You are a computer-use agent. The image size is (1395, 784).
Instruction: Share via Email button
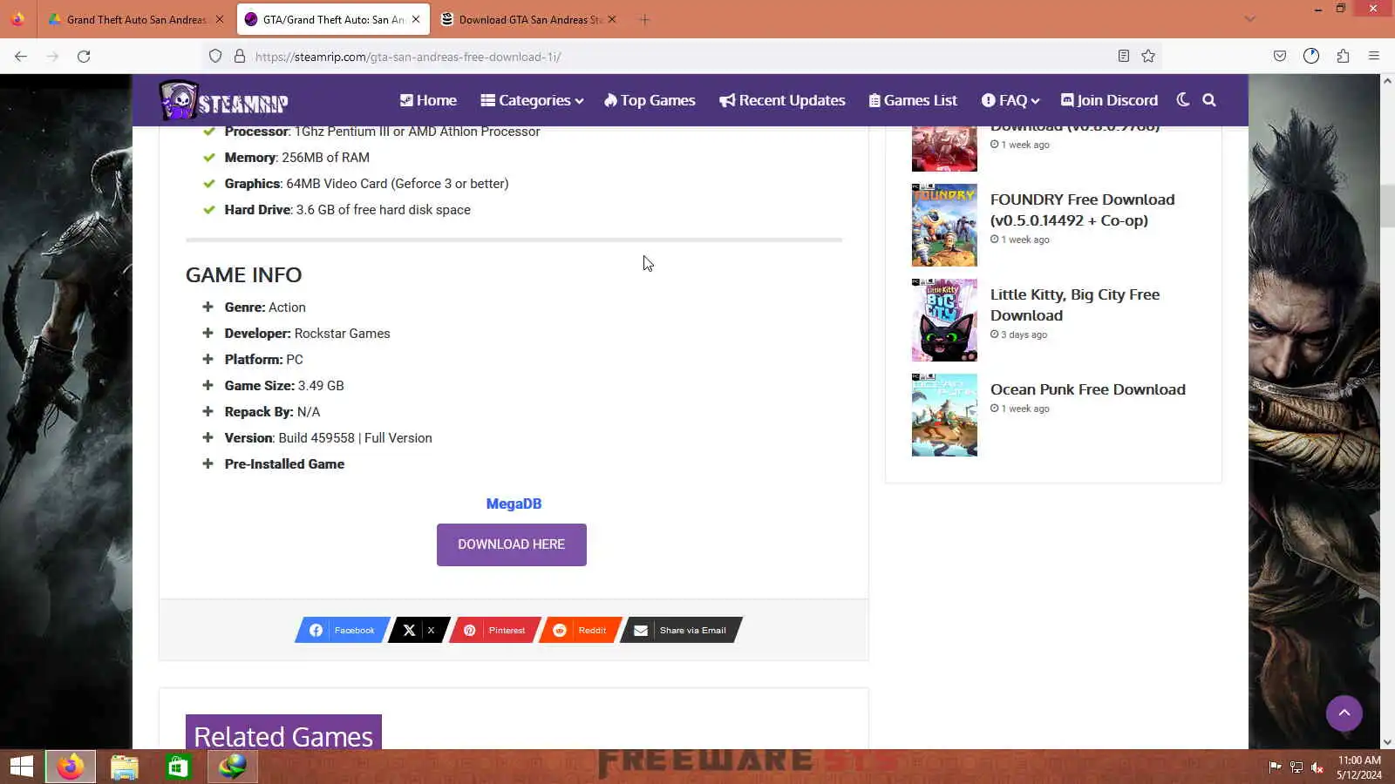click(681, 630)
